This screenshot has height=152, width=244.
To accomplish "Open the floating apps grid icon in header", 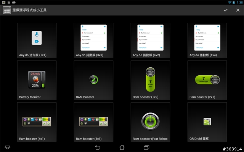I will click(x=7, y=10).
